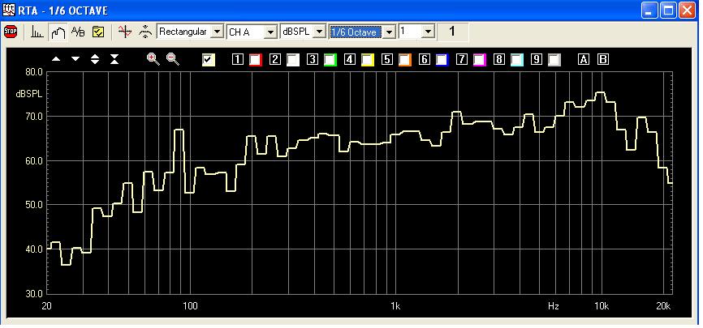This screenshot has width=703, height=328.
Task: Enable memory trace 1 red checkbox
Action: [255, 59]
